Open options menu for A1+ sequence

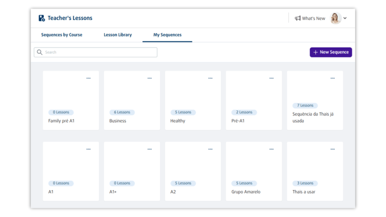click(x=149, y=149)
